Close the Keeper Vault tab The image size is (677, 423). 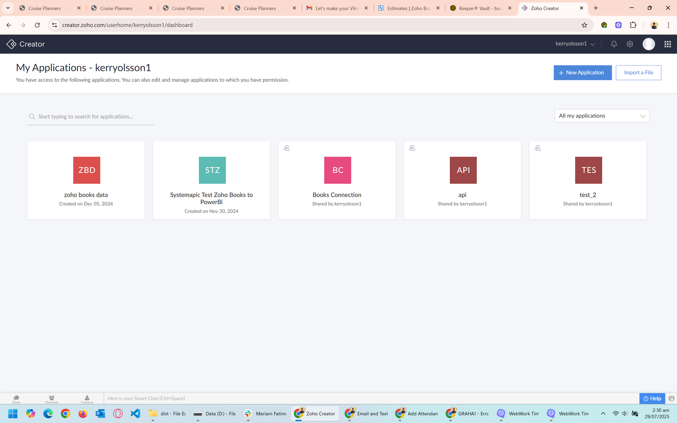click(x=509, y=8)
